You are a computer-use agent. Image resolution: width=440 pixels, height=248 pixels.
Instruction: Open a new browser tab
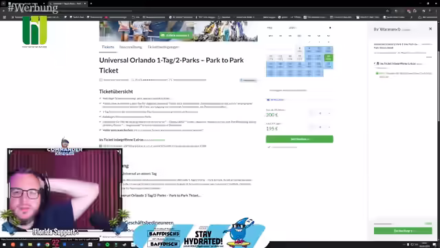(x=91, y=3)
